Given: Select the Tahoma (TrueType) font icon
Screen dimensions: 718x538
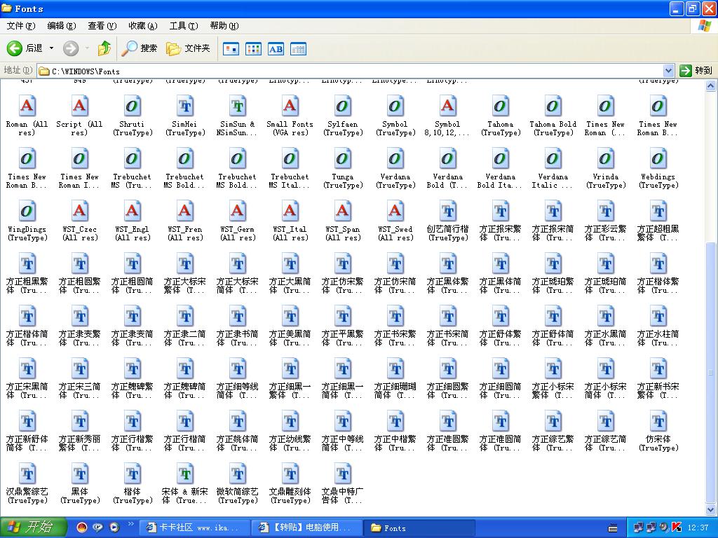Looking at the screenshot, I should tap(501, 106).
